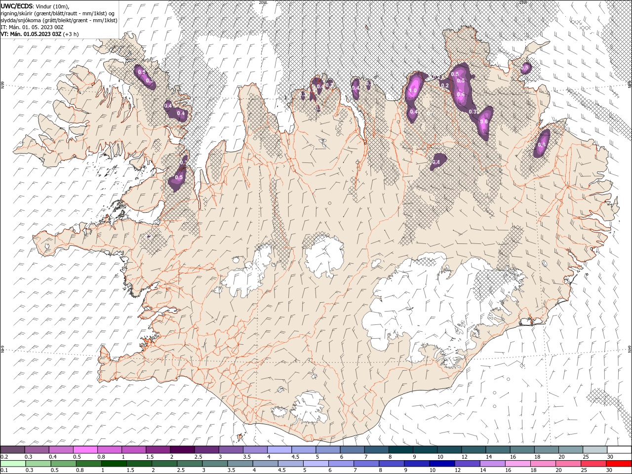The image size is (632, 474).
Task: Select the light pink 16 swatch in rain legend
Action: (517, 464)
